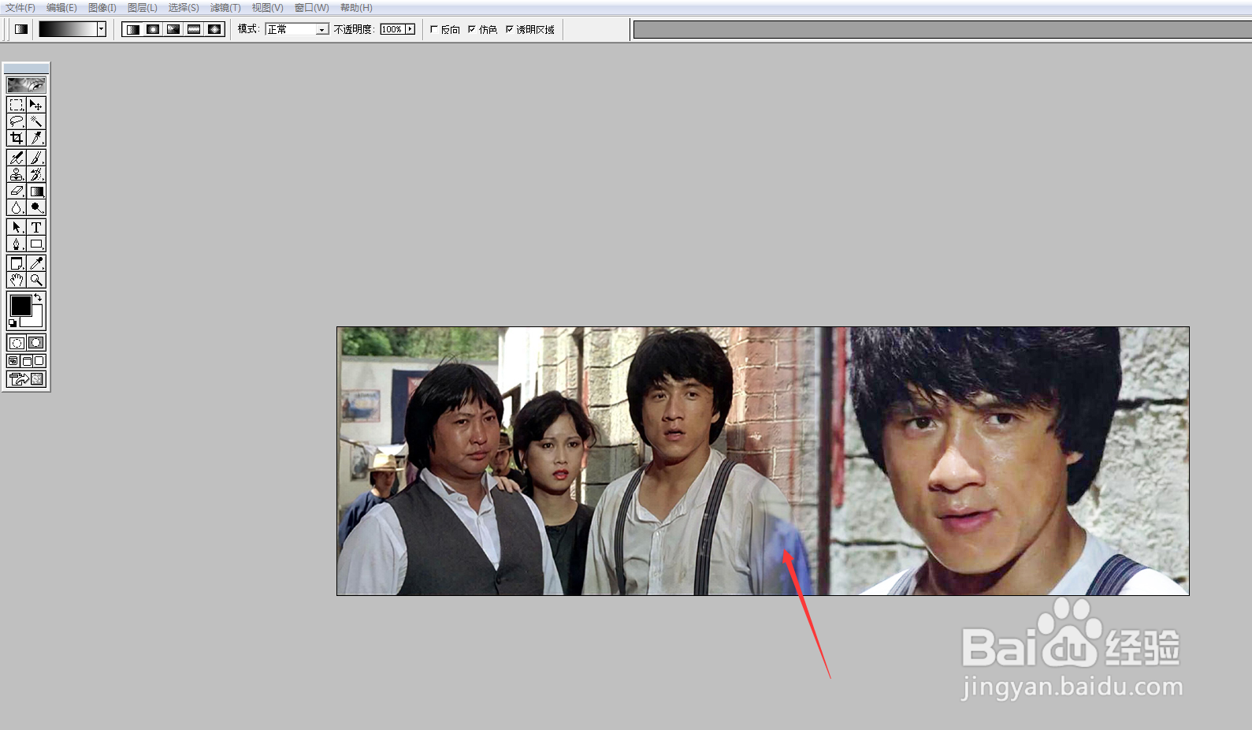Open the 图层(L) menu
Screen dimensions: 1252x730
(143, 8)
